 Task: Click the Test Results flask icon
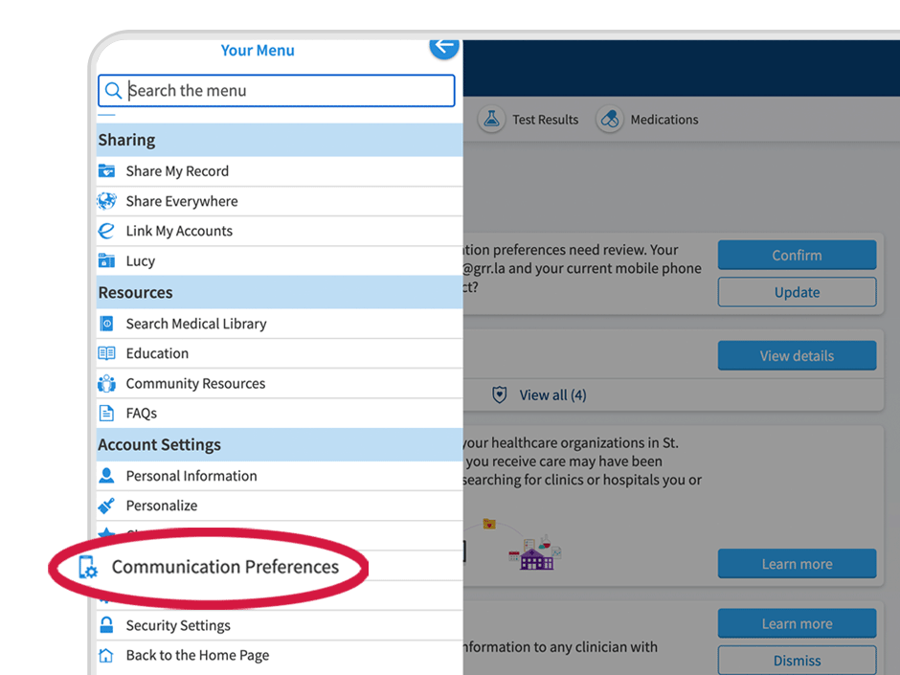tap(491, 120)
